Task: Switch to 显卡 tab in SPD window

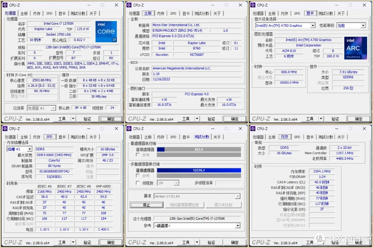Action: tap(62, 137)
